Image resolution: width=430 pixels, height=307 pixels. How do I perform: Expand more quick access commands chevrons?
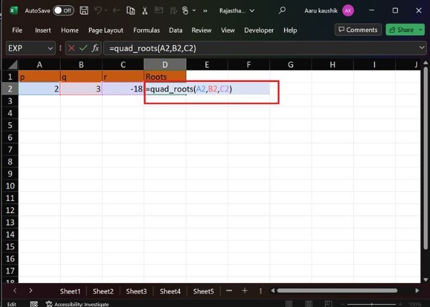pyautogui.click(x=205, y=11)
